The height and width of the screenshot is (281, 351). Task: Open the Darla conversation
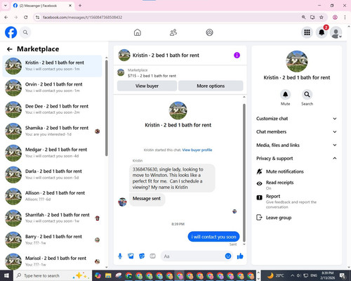coord(53,175)
